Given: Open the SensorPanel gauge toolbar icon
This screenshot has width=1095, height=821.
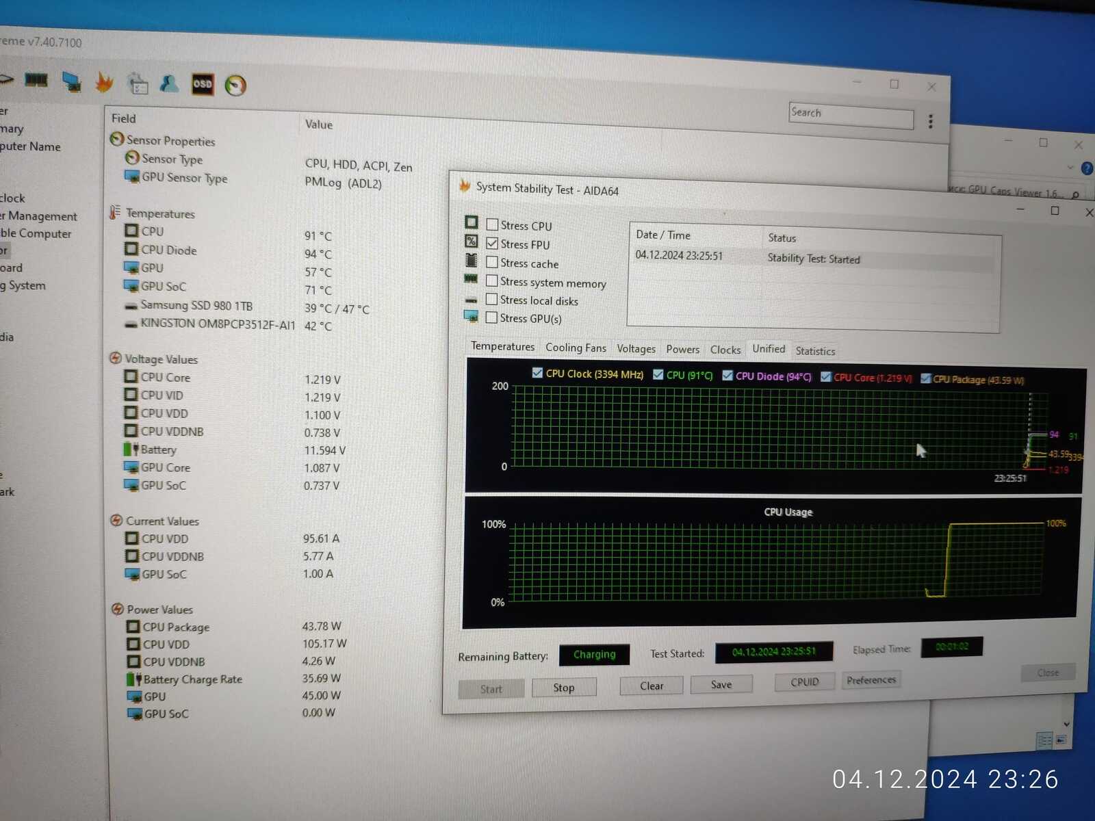Looking at the screenshot, I should (x=235, y=86).
